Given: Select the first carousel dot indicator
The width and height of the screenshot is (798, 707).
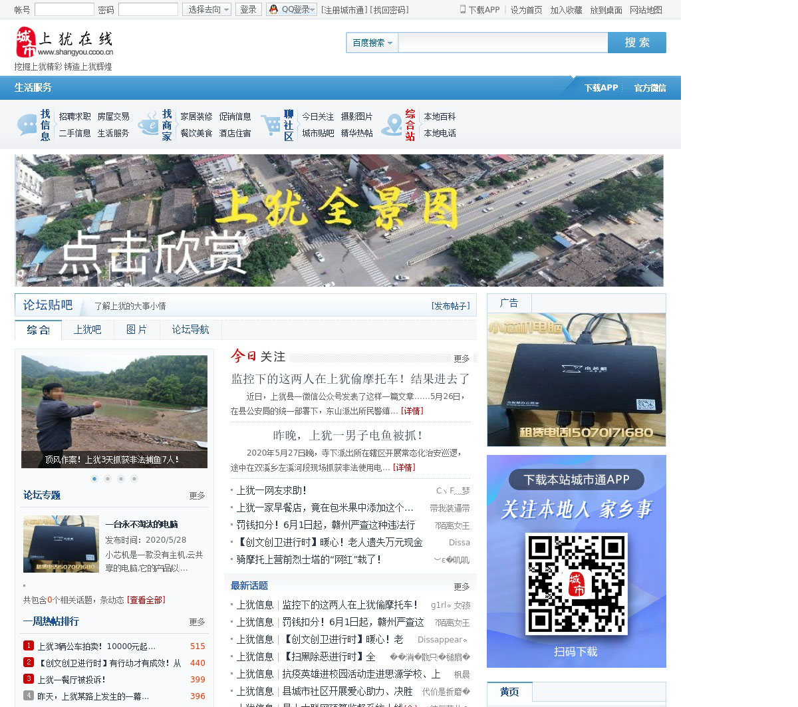Looking at the screenshot, I should [x=94, y=478].
